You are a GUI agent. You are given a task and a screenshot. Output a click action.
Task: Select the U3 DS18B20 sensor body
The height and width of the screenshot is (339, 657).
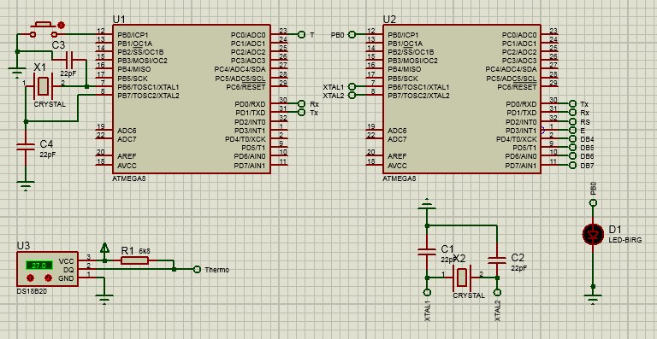[x=47, y=269]
